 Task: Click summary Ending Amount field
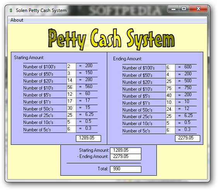pyautogui.click(x=125, y=157)
